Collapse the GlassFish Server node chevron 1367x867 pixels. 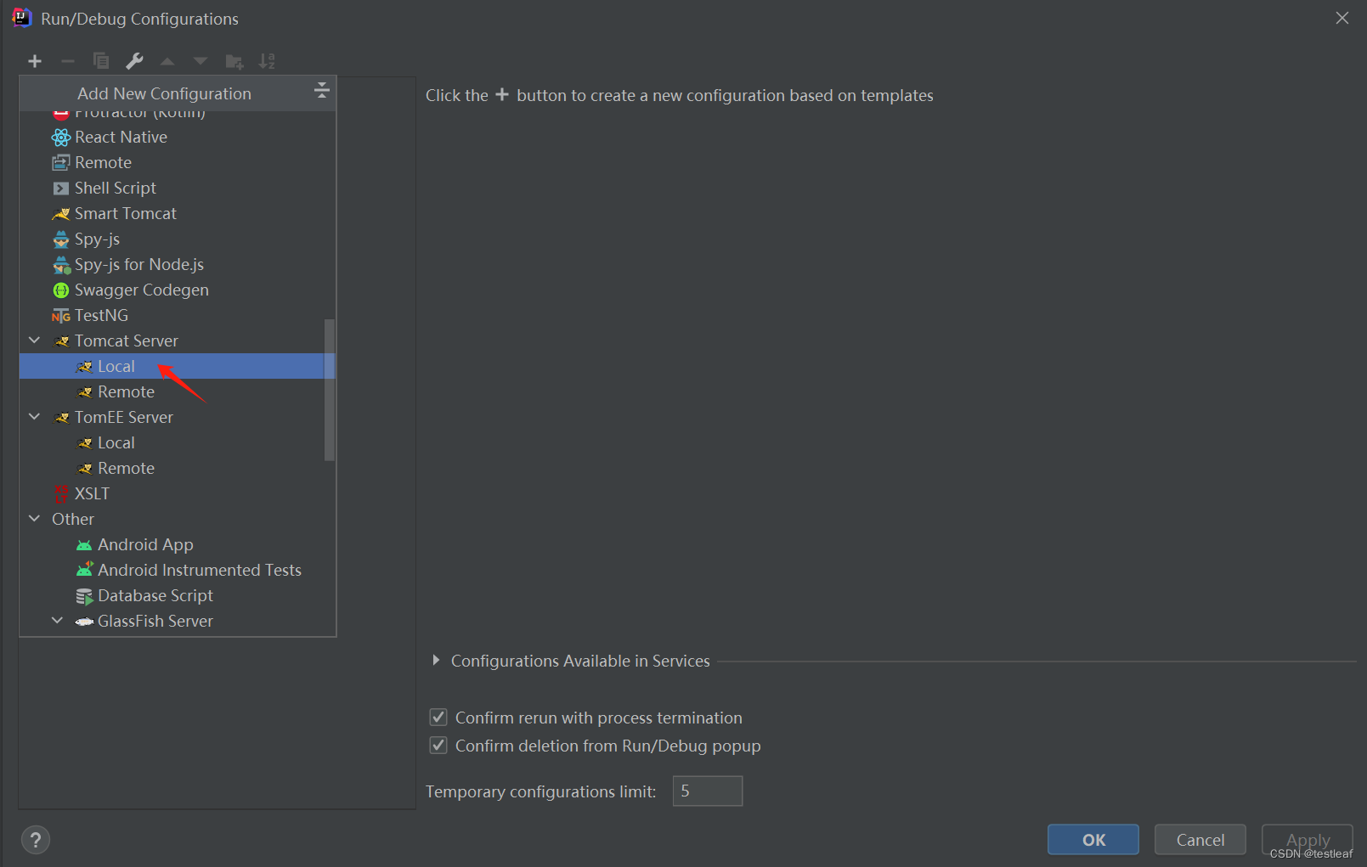point(58,621)
